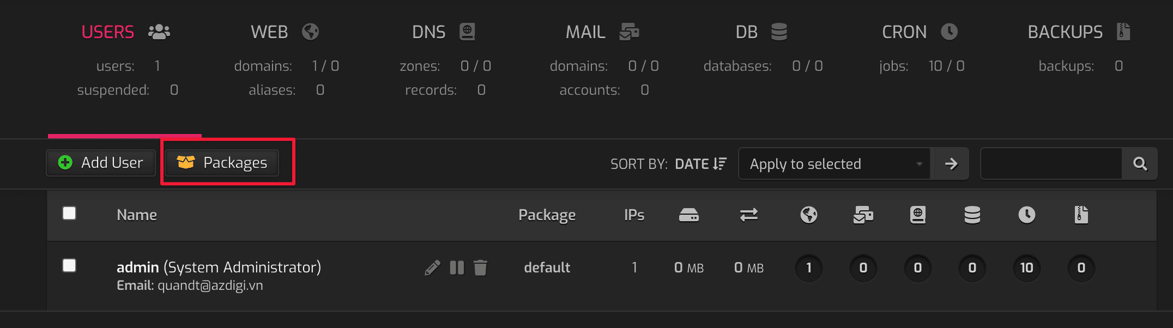Toggle the select-all checkbox in header
The width and height of the screenshot is (1173, 328).
(69, 213)
